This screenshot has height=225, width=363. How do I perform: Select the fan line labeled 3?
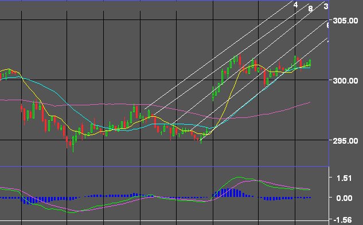[x=326, y=6]
